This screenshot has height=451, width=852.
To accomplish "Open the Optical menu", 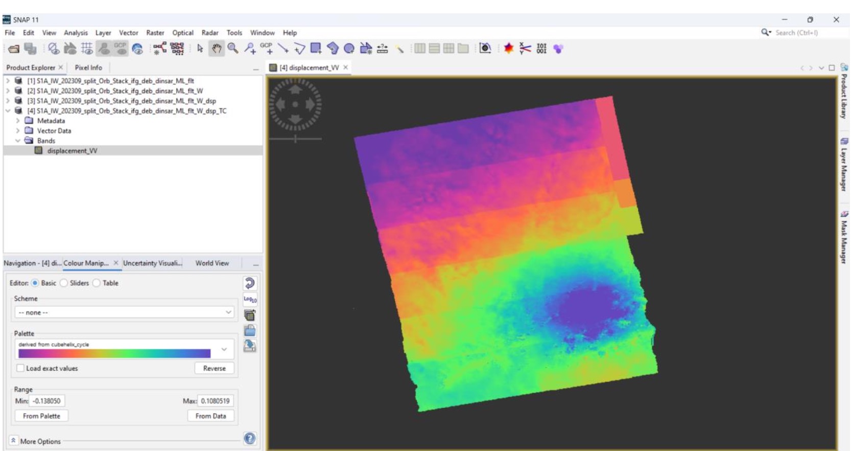I will coord(183,33).
